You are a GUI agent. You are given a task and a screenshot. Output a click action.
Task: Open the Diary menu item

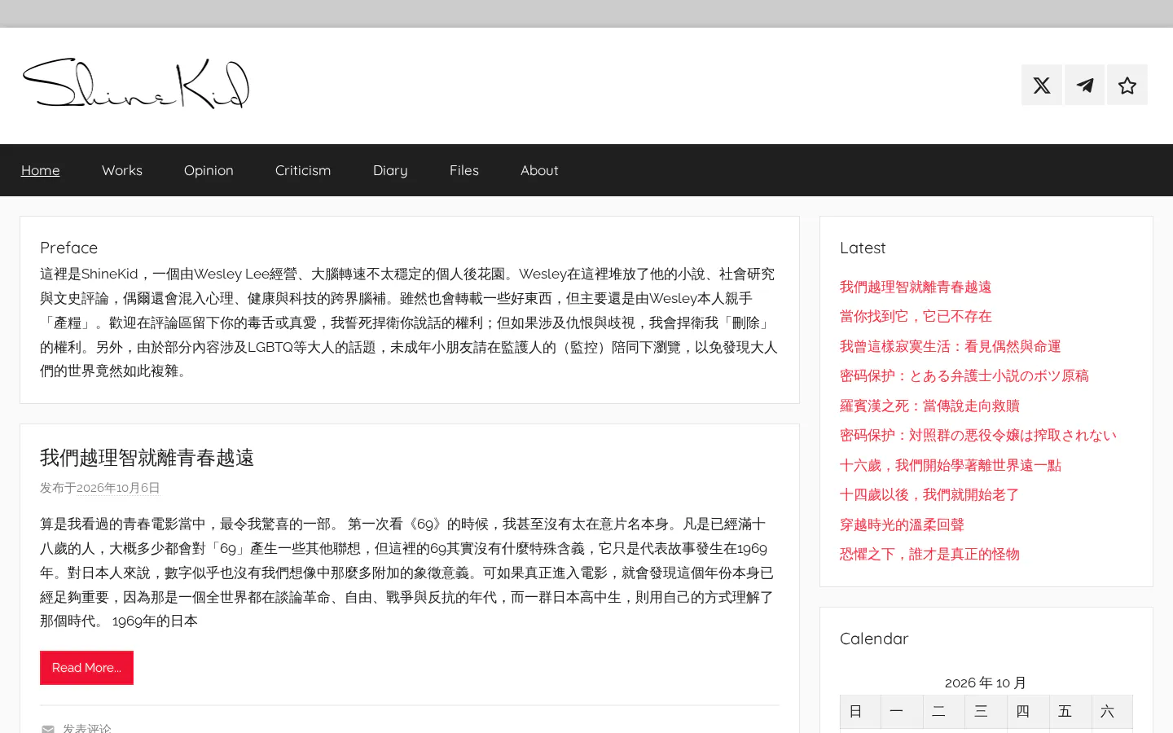(x=390, y=170)
